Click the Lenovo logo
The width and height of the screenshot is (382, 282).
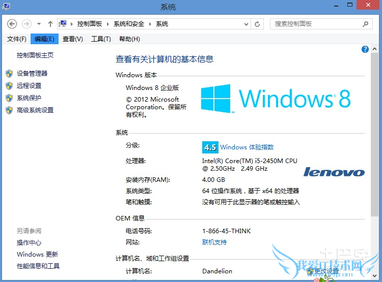pos(334,172)
